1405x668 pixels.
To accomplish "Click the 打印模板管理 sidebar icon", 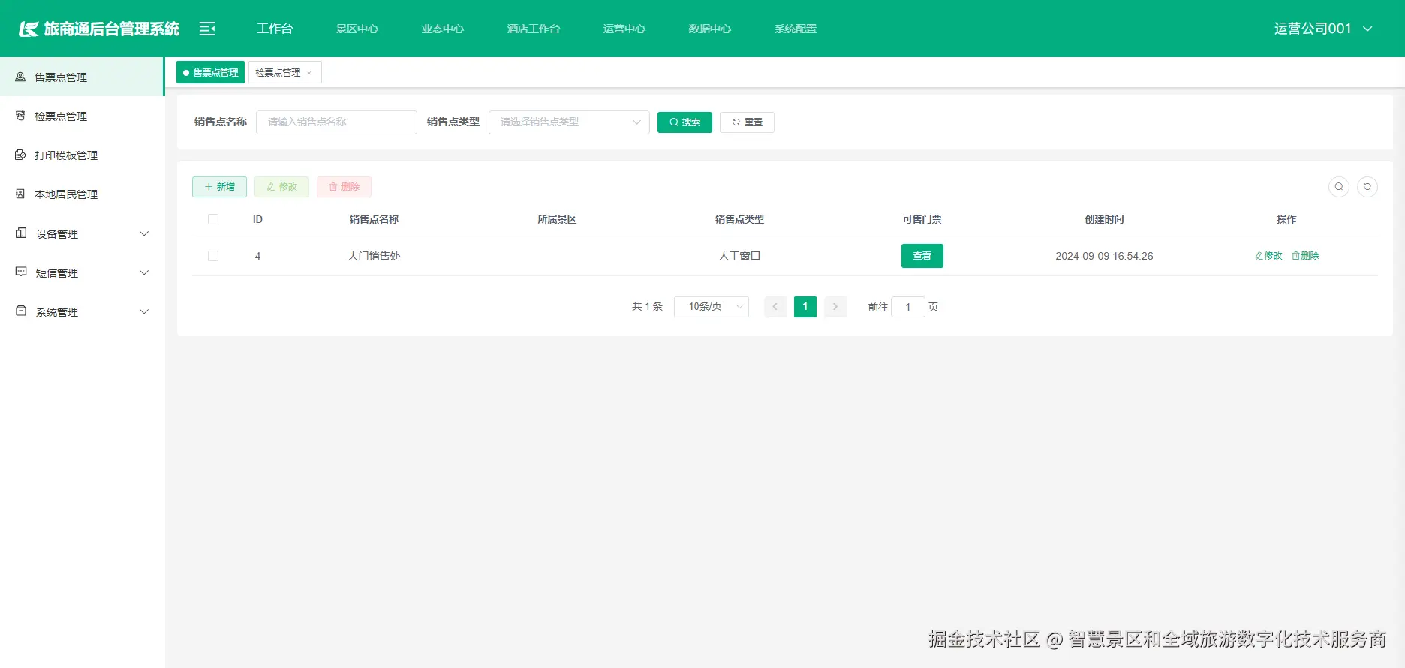I will (20, 155).
